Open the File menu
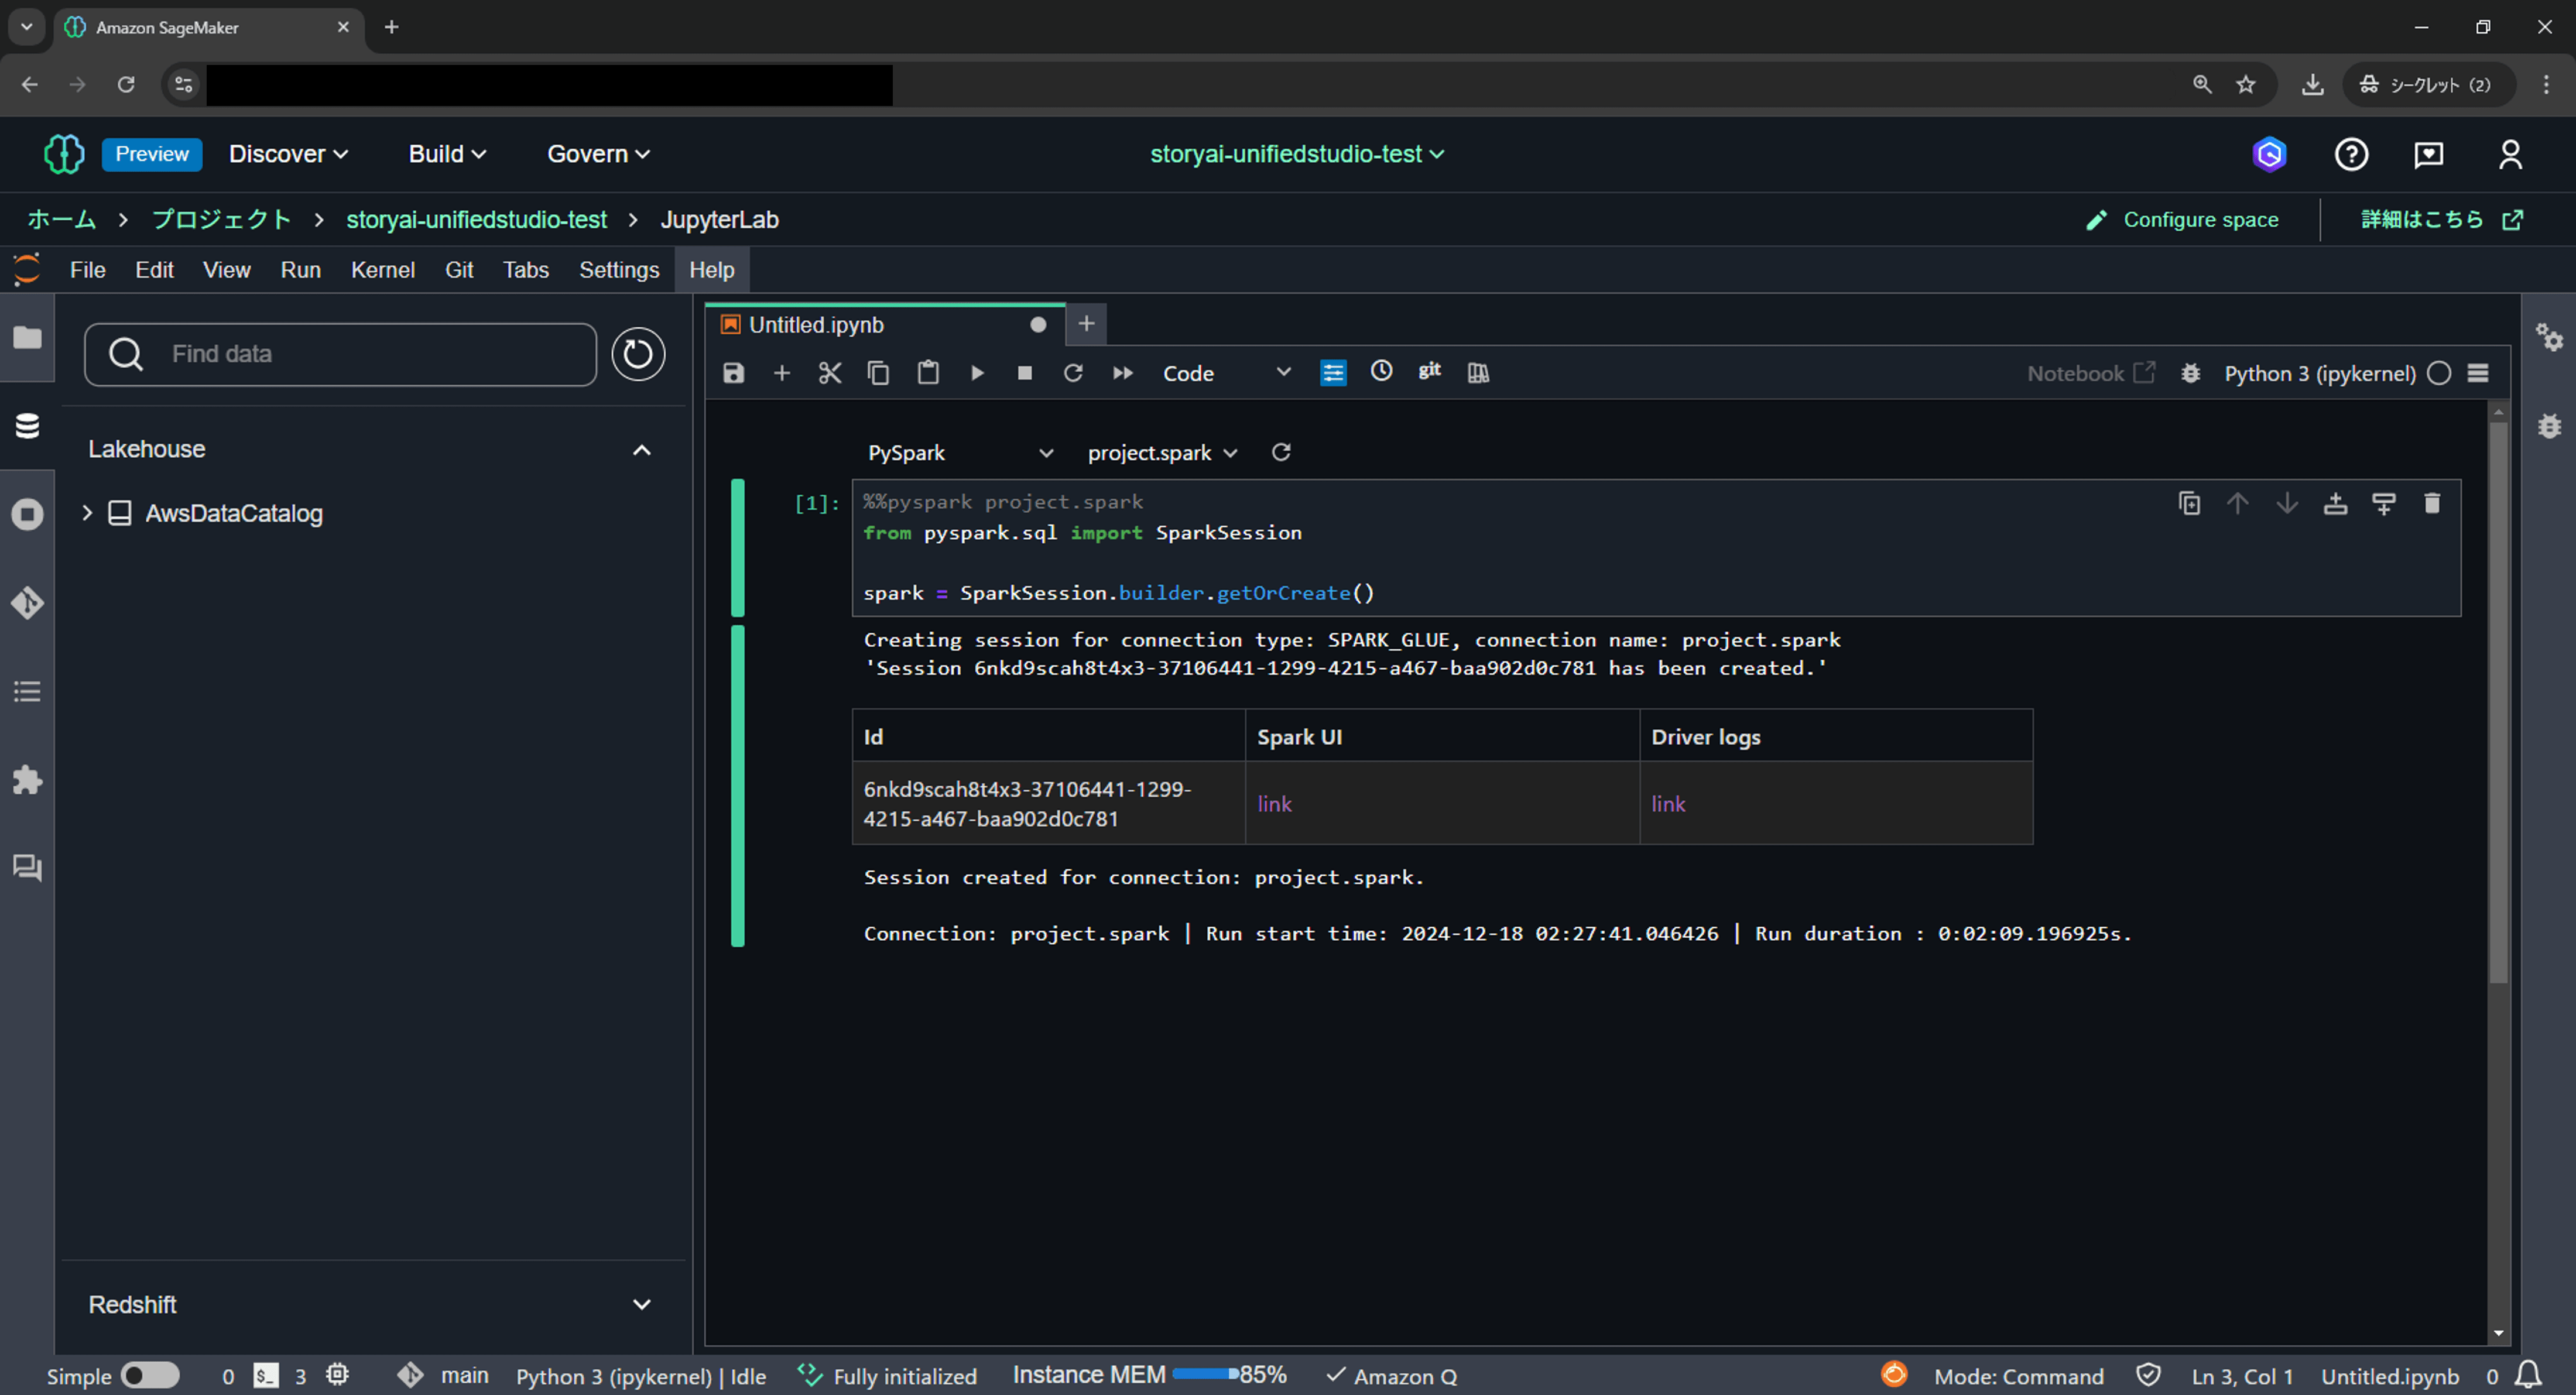Image resolution: width=2576 pixels, height=1395 pixels. coord(87,270)
